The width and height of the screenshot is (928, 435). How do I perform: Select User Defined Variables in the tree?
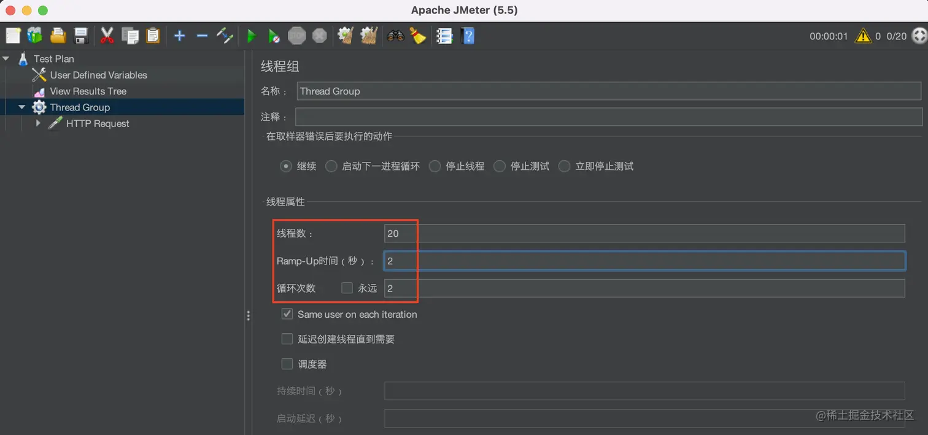tap(99, 75)
